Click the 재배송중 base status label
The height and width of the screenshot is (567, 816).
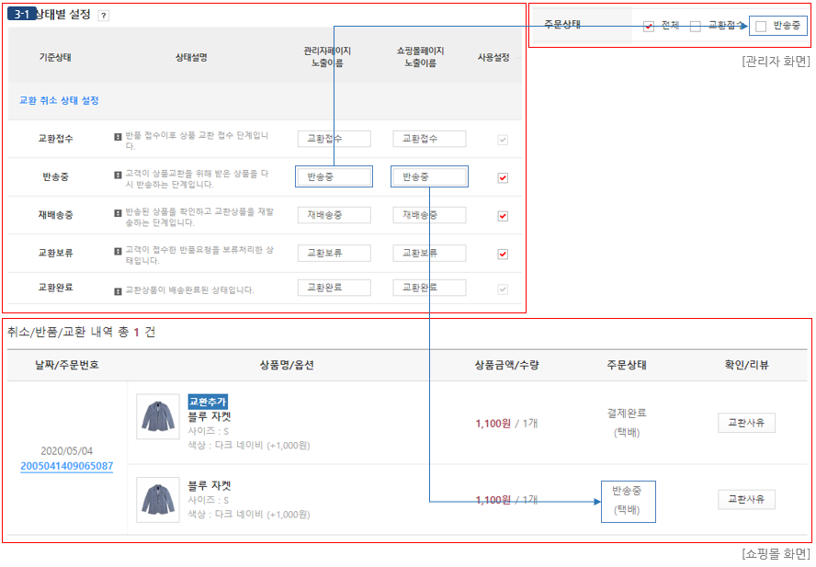point(55,214)
